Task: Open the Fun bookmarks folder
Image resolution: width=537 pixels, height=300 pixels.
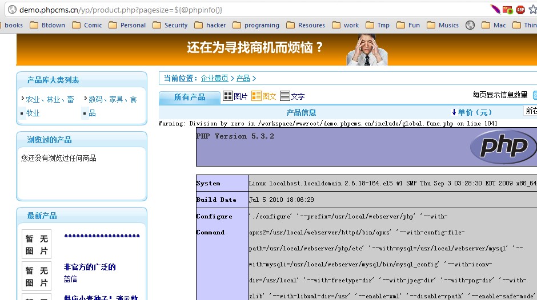Action: coord(408,25)
